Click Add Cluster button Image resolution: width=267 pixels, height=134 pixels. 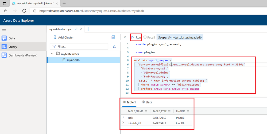[x=64, y=37]
